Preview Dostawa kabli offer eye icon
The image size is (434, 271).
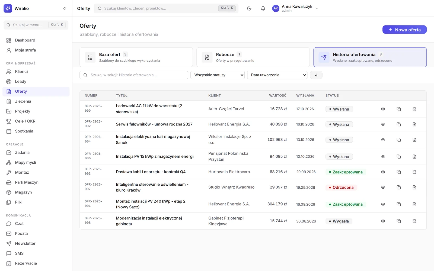[383, 172]
